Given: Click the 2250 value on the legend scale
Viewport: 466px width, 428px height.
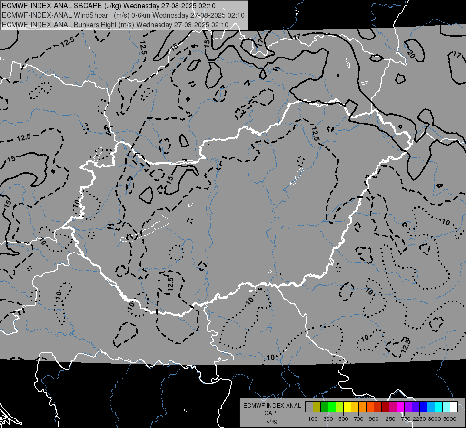Looking at the screenshot, I should point(419,419).
